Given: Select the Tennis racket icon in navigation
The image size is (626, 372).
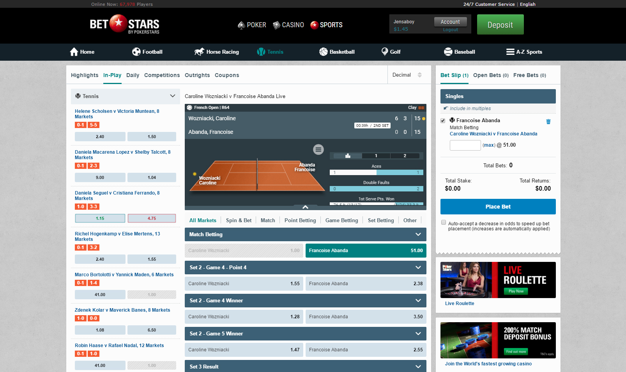Looking at the screenshot, I should click(261, 52).
